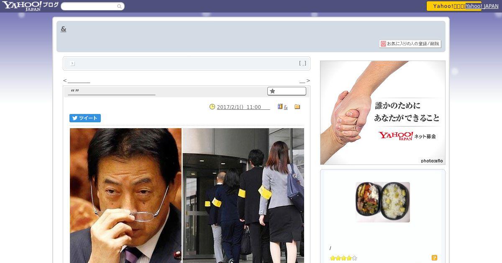The width and height of the screenshot is (502, 263).
Task: Click the small arrow icon in navigation bar
Action: pyautogui.click(x=72, y=63)
